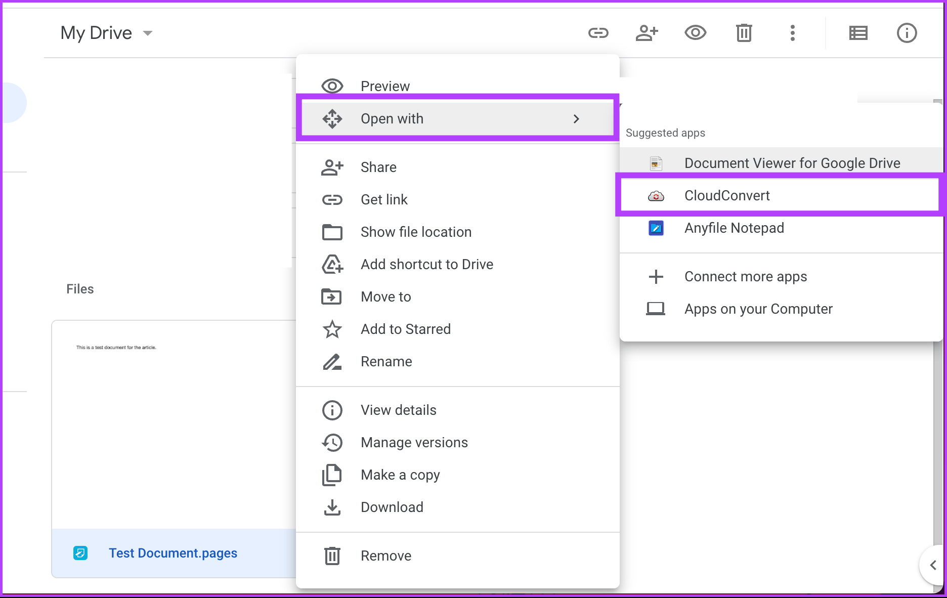Collapse the side panel with bottom-right chevron

click(x=933, y=565)
